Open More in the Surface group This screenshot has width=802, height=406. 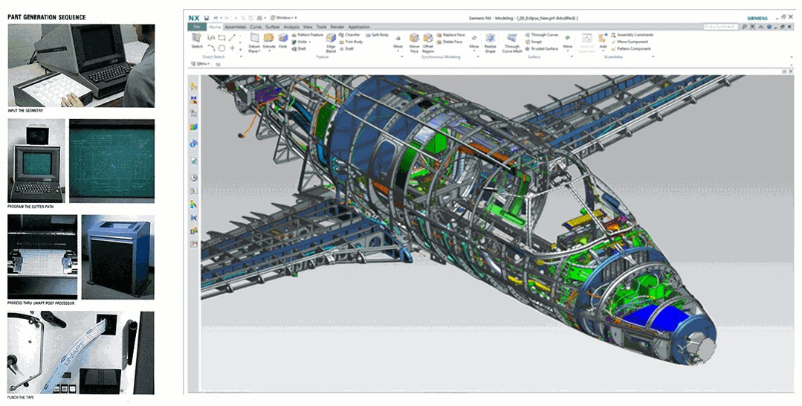tap(568, 45)
